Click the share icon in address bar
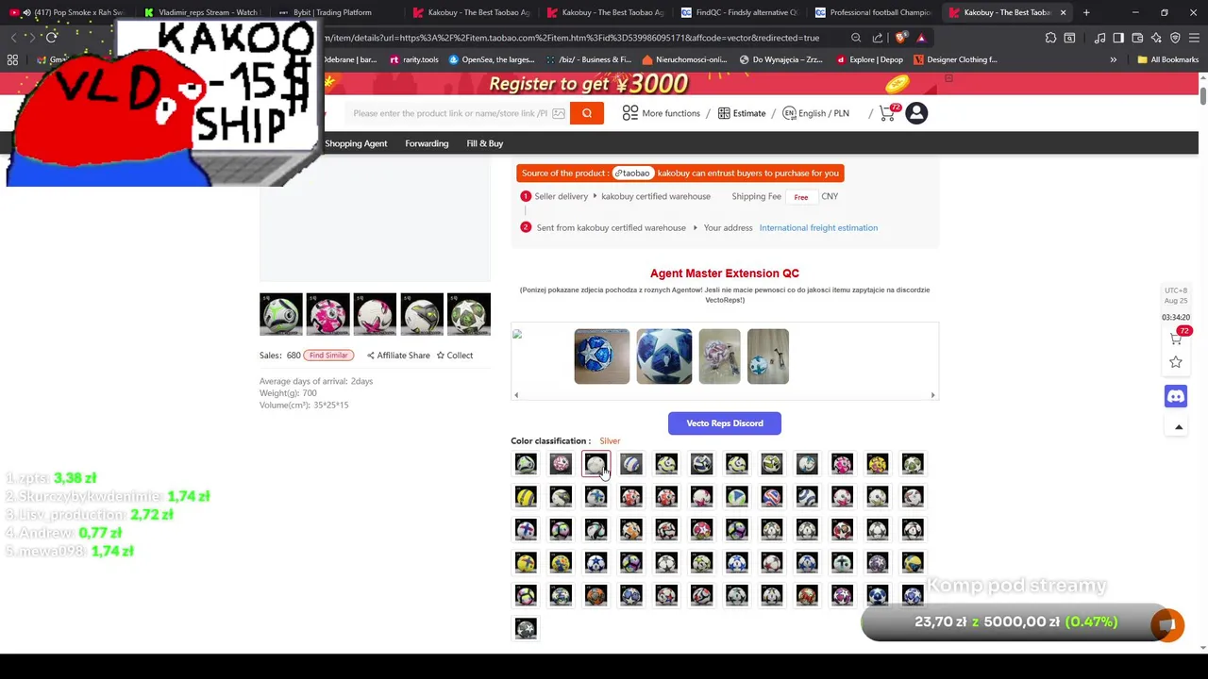 click(x=878, y=38)
